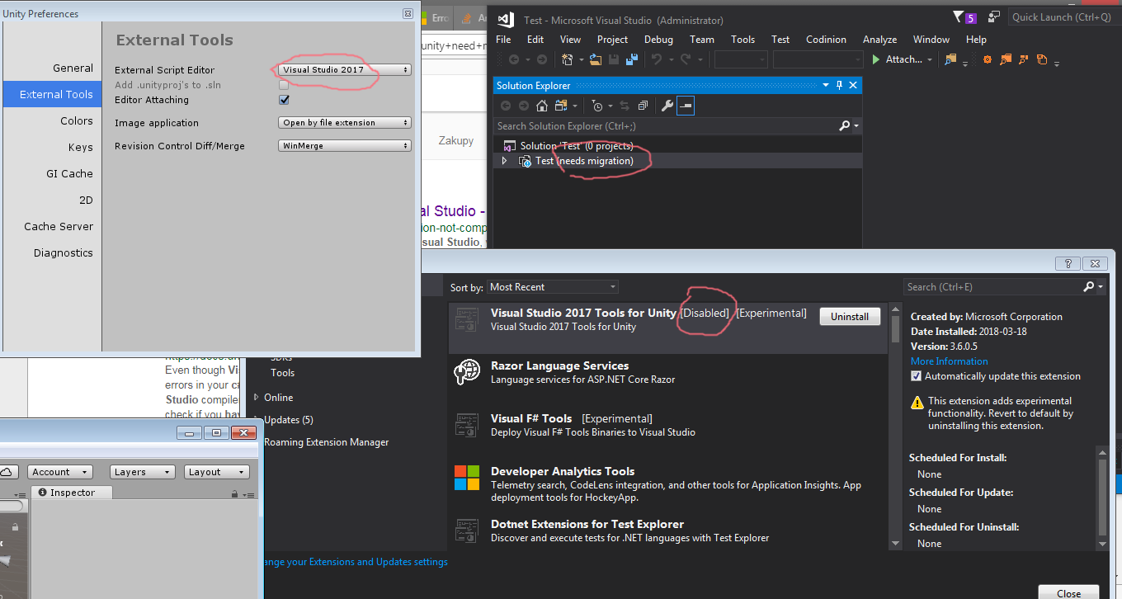This screenshot has height=599, width=1122.
Task: Click Open File folder toolbar icon
Action: pyautogui.click(x=595, y=59)
